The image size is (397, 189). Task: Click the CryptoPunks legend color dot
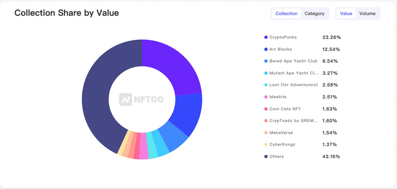coord(266,37)
